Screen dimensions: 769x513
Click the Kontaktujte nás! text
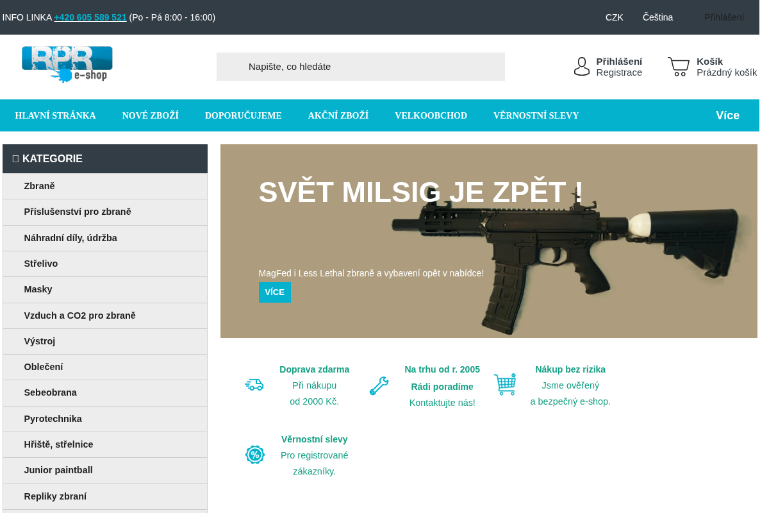[442, 403]
